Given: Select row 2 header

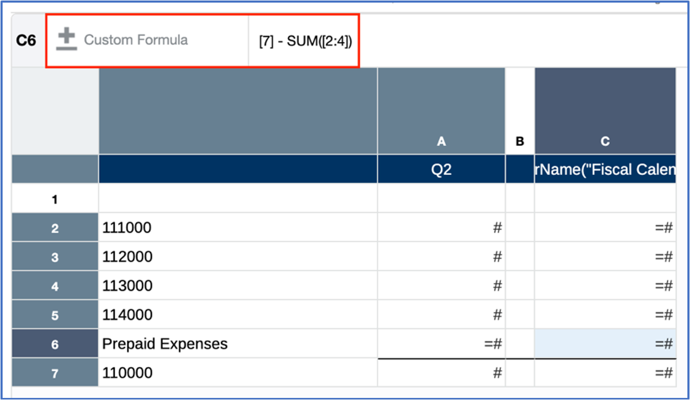Looking at the screenshot, I should 55,227.
